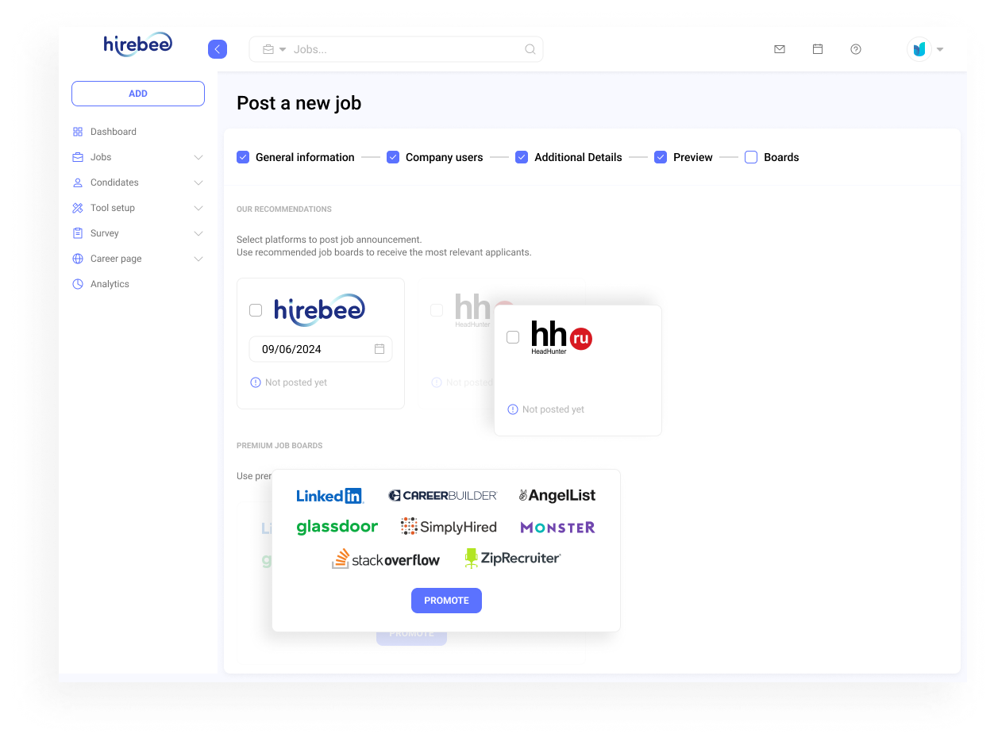Check the Boards step checkbox

750,157
